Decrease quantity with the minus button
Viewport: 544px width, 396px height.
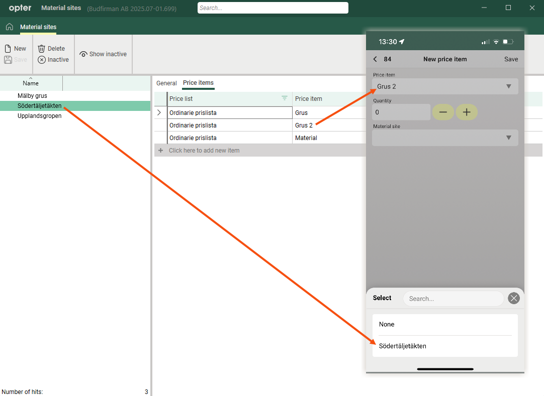[443, 112]
